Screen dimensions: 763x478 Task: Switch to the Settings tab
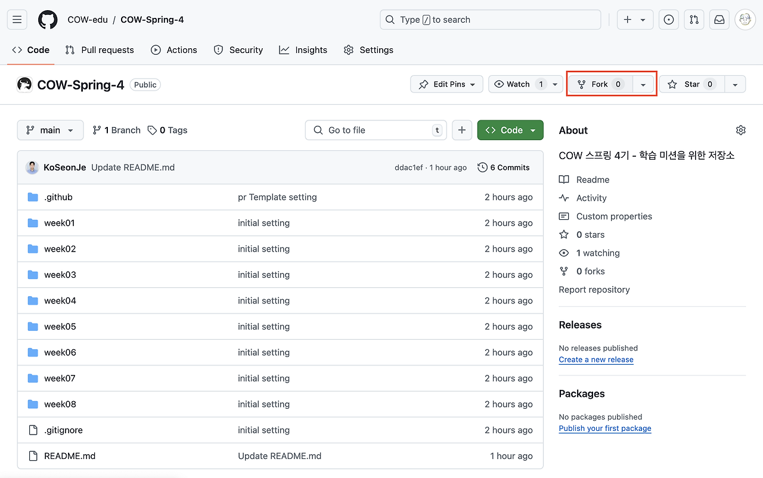tap(369, 50)
